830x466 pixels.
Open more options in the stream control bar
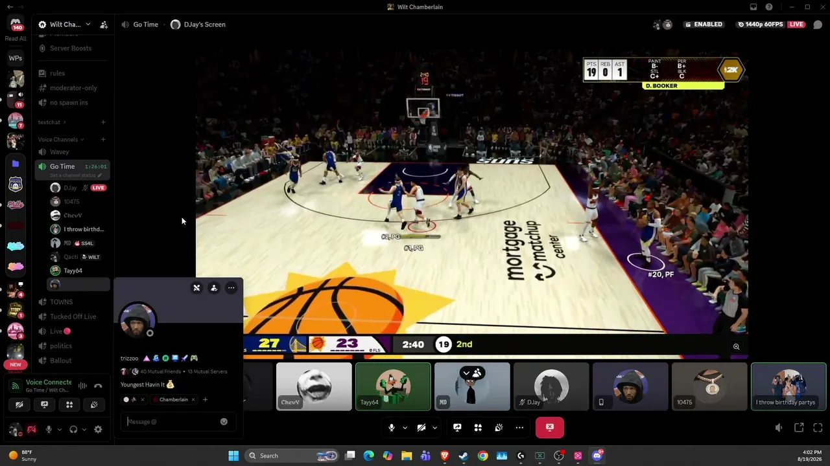(519, 428)
